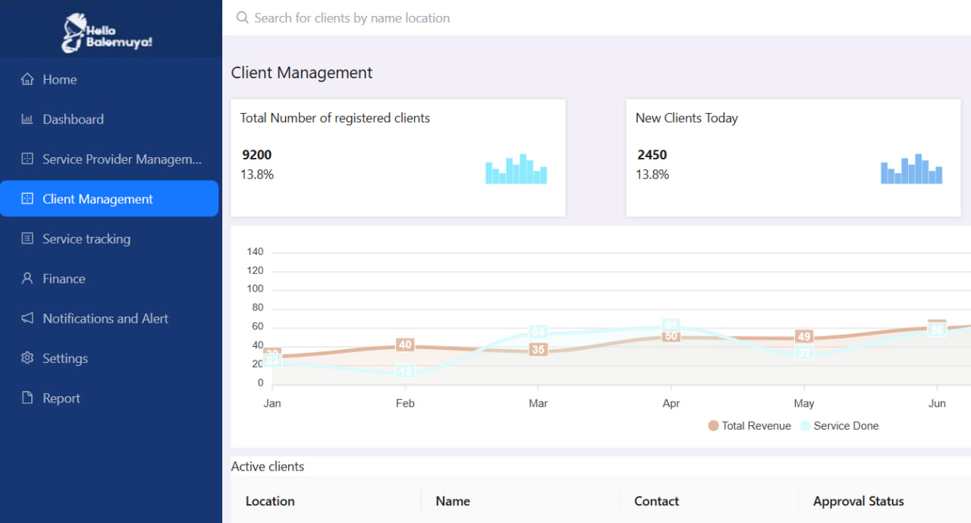Click the Notifications megaphone icon

[x=27, y=319]
